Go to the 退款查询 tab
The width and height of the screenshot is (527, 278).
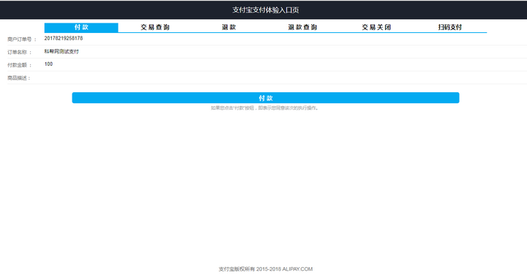302,28
